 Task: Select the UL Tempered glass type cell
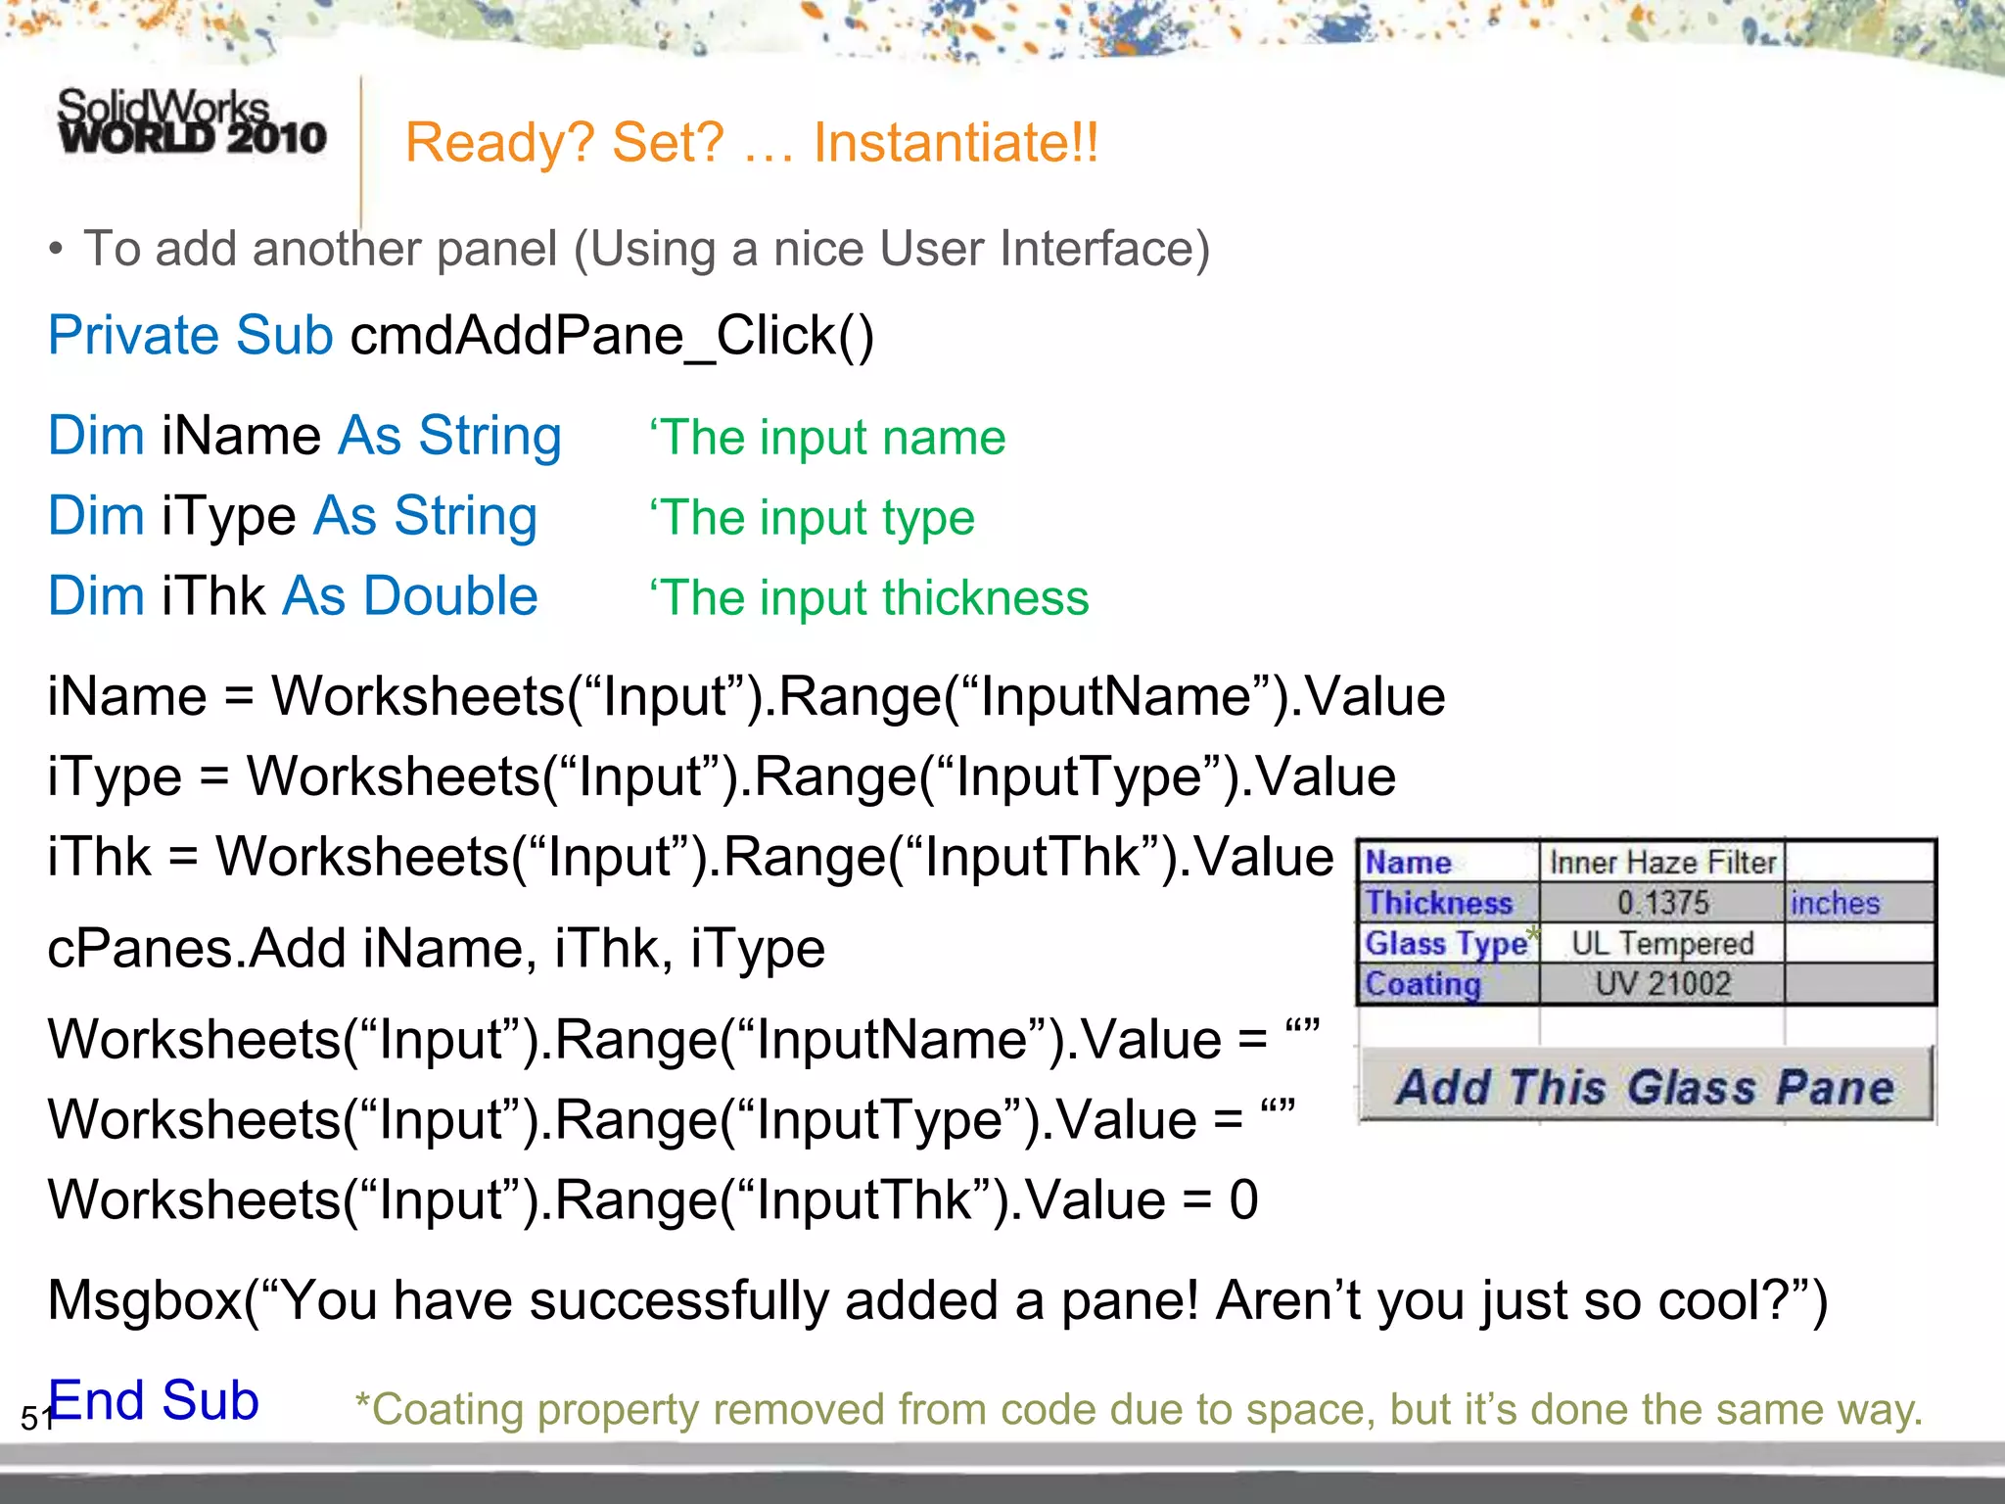tap(1661, 944)
